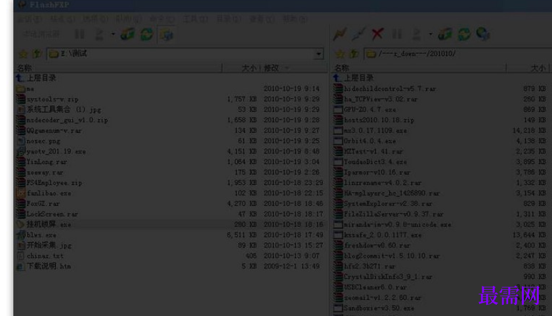The width and height of the screenshot is (552, 316).
Task: Click the htm icon of 下载说明.htm
Action: pyautogui.click(x=20, y=266)
